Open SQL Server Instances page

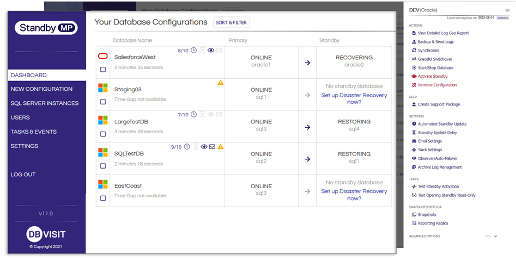click(45, 103)
